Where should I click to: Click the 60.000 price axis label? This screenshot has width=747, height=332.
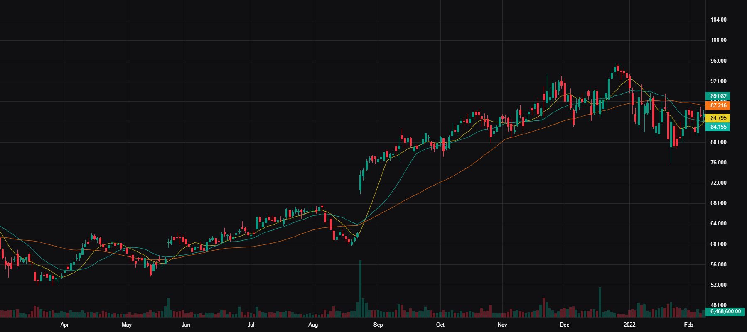[x=718, y=244]
